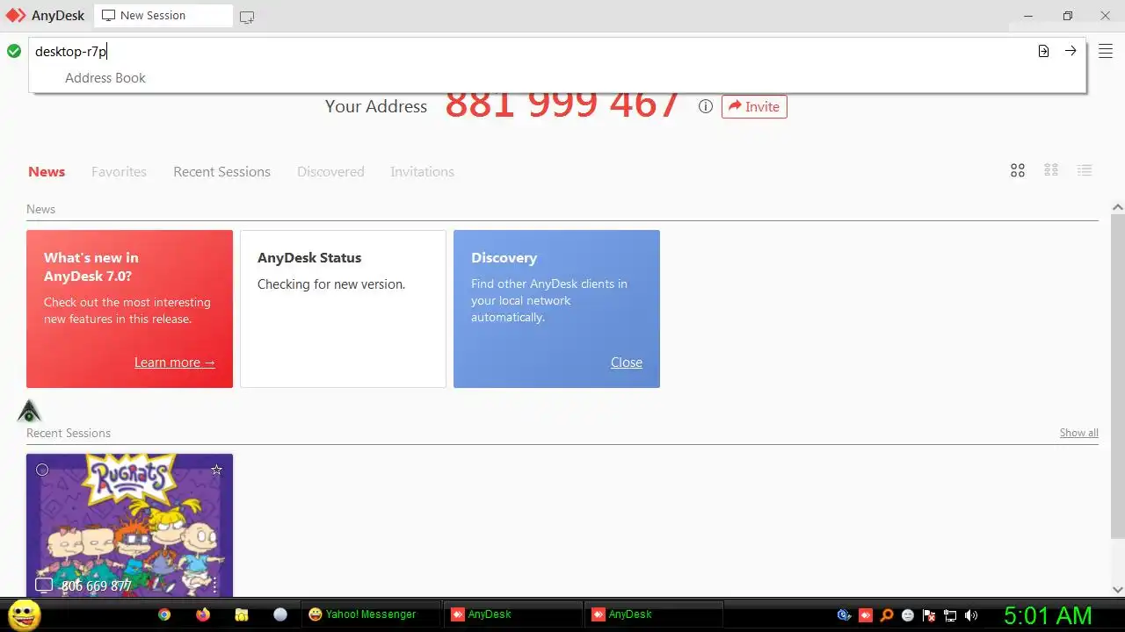Open the Rugrats session thumbnail
Image resolution: width=1125 pixels, height=632 pixels.
click(x=129, y=525)
